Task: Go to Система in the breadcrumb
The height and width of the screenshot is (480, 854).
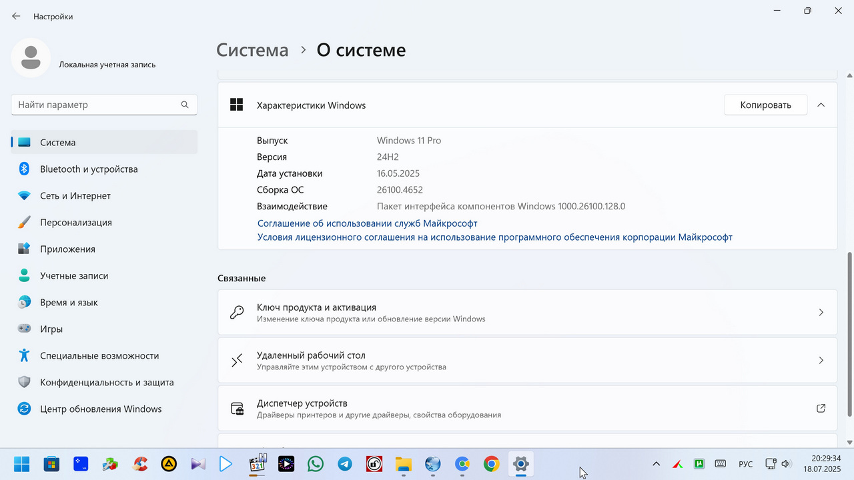Action: point(253,50)
